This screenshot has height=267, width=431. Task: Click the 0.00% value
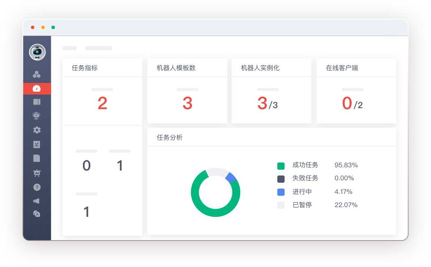click(x=344, y=178)
